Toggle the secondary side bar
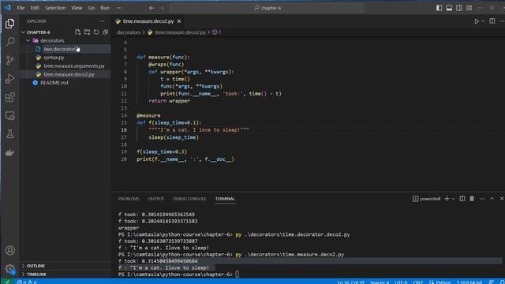This screenshot has width=505, height=284. pos(459,8)
